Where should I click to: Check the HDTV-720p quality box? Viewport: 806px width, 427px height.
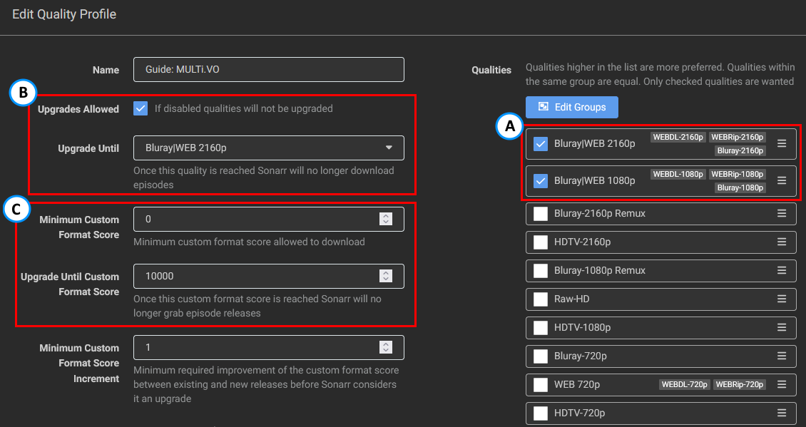tap(541, 413)
